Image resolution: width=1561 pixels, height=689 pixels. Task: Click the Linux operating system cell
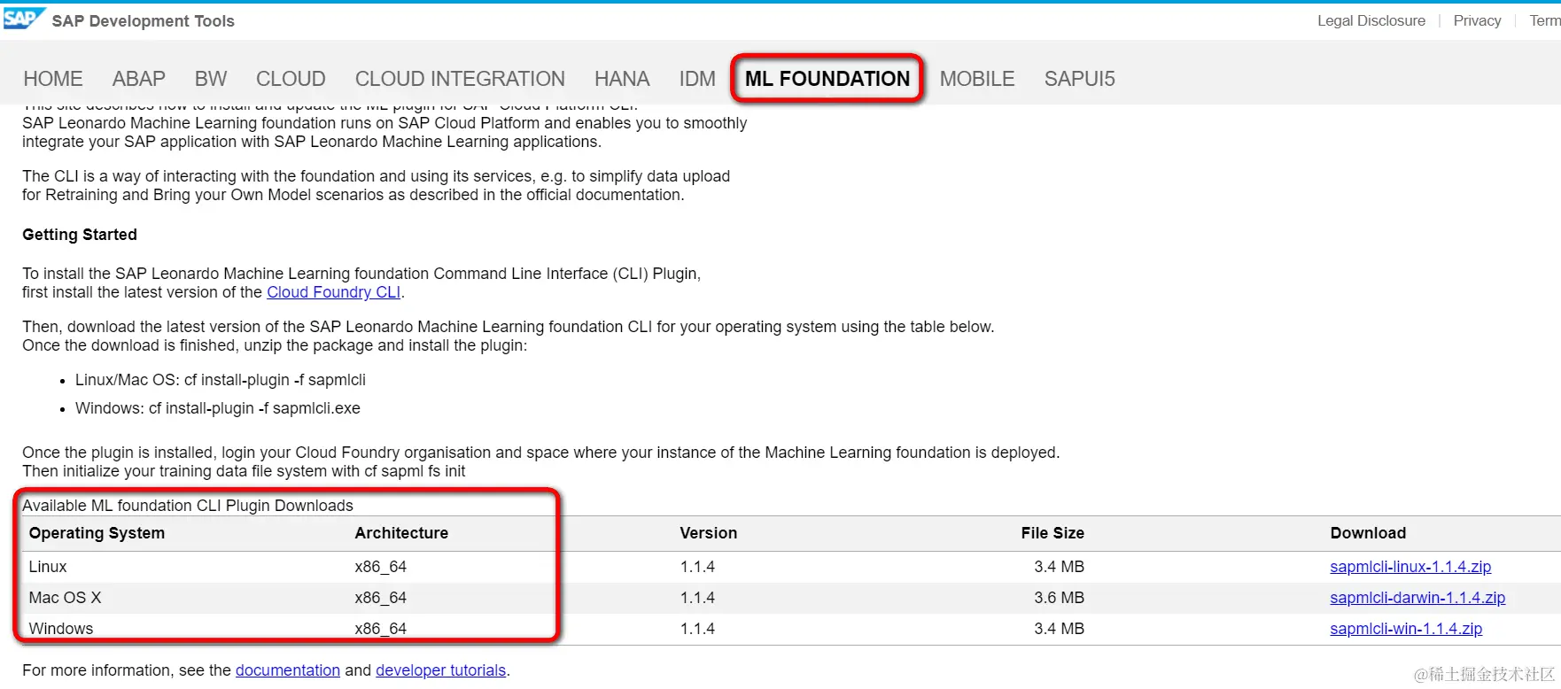[48, 567]
